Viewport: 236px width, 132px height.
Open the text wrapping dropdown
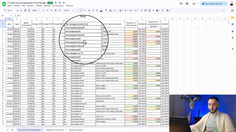131,11
